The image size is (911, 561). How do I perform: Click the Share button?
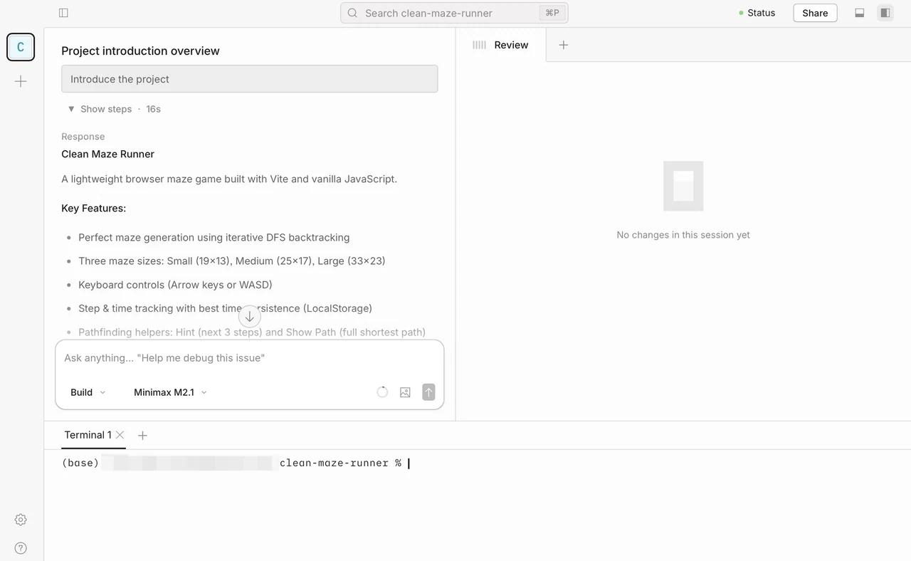(x=815, y=13)
